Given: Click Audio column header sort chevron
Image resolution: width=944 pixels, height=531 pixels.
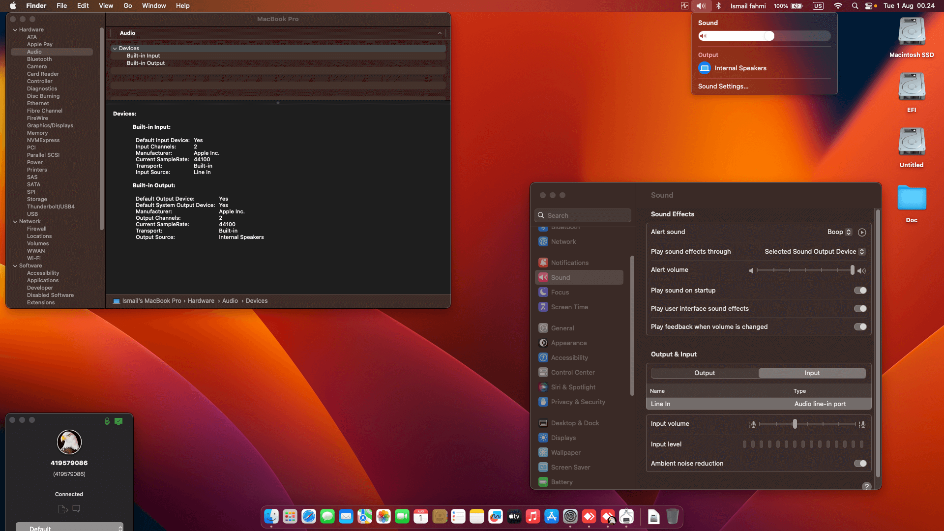Looking at the screenshot, I should click(x=440, y=33).
